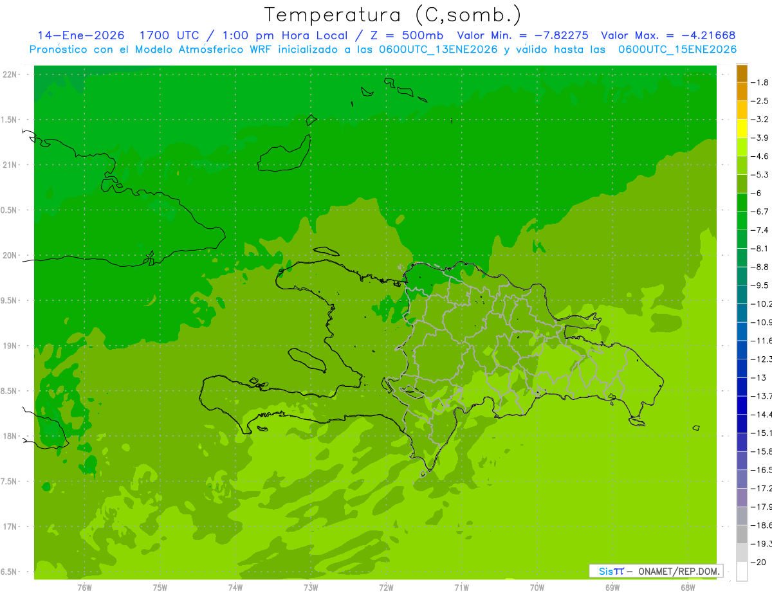Click the "68W" longitude axis label
This screenshot has width=772, height=596.
[x=688, y=586]
